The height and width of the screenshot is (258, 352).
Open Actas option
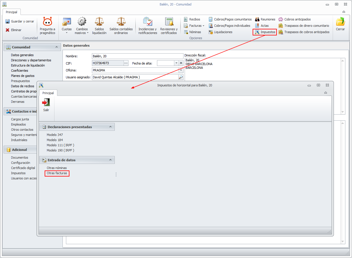[262, 26]
